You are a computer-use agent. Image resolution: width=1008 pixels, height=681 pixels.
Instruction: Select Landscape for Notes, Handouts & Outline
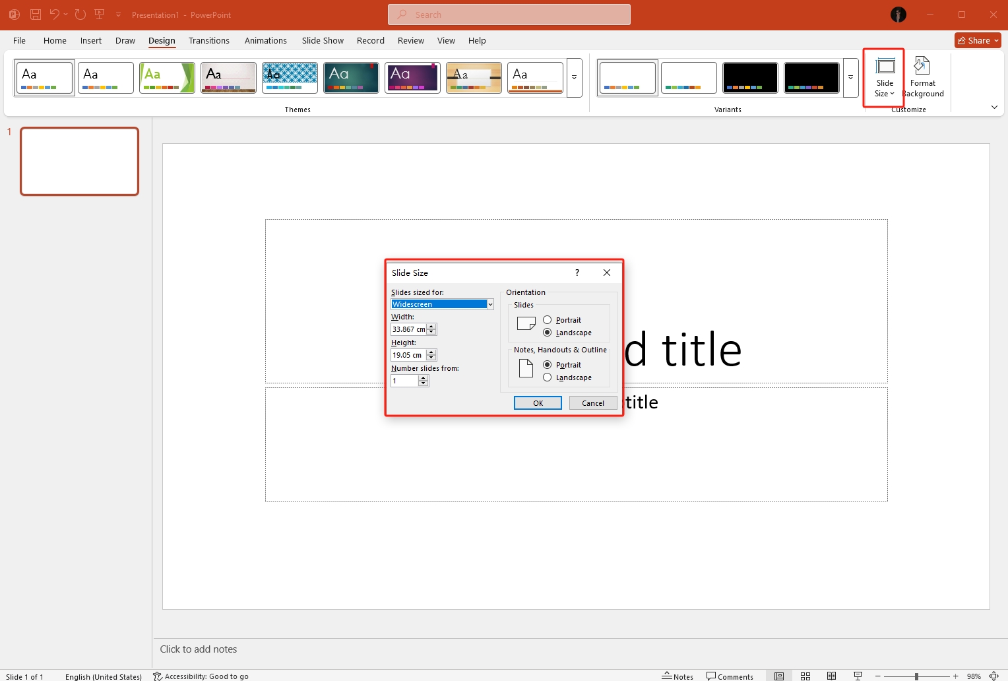tap(548, 377)
